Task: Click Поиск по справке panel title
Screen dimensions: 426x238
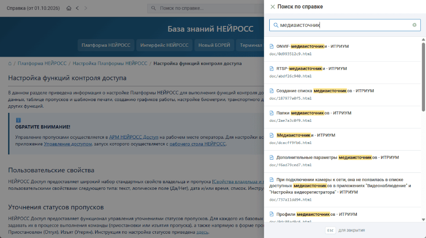Action: (x=300, y=7)
